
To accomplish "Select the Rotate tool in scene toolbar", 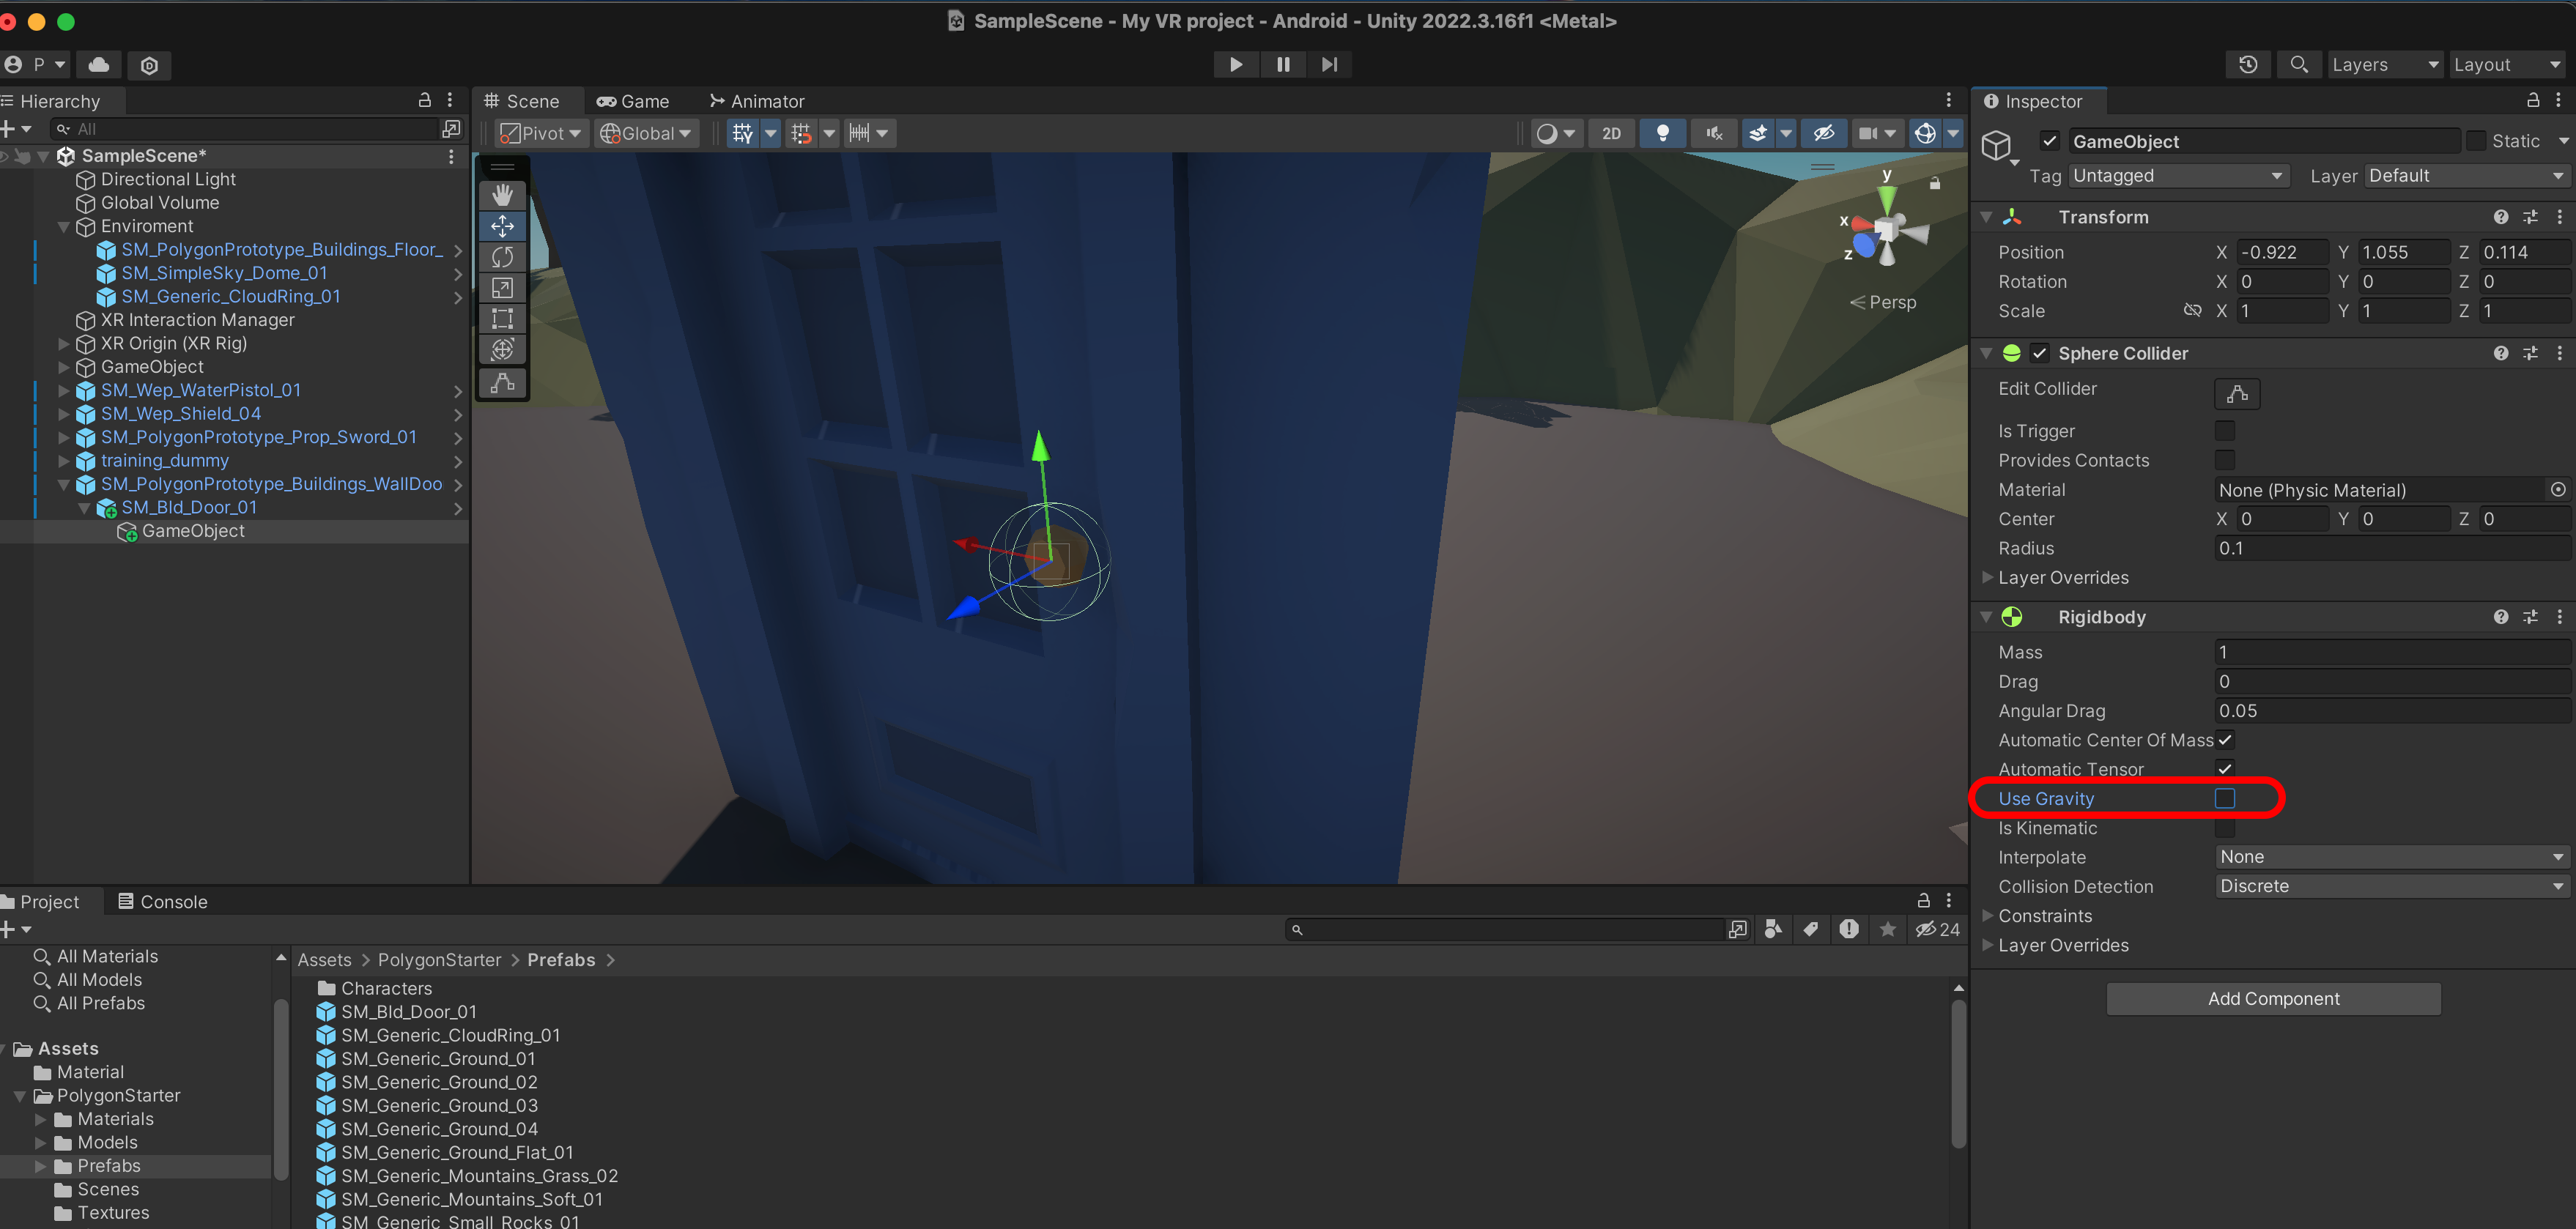I will (x=502, y=257).
